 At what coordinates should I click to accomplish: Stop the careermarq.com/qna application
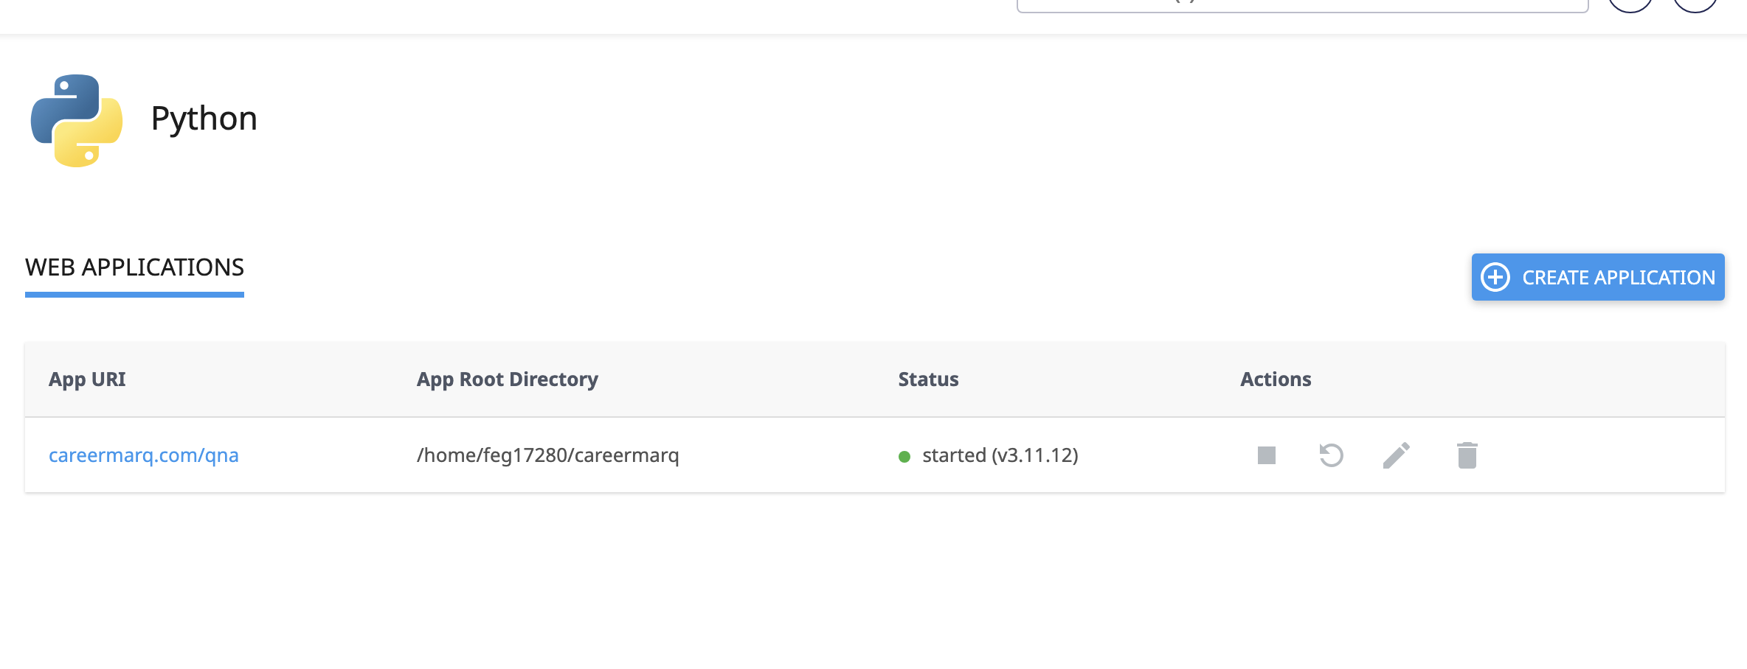(1267, 455)
